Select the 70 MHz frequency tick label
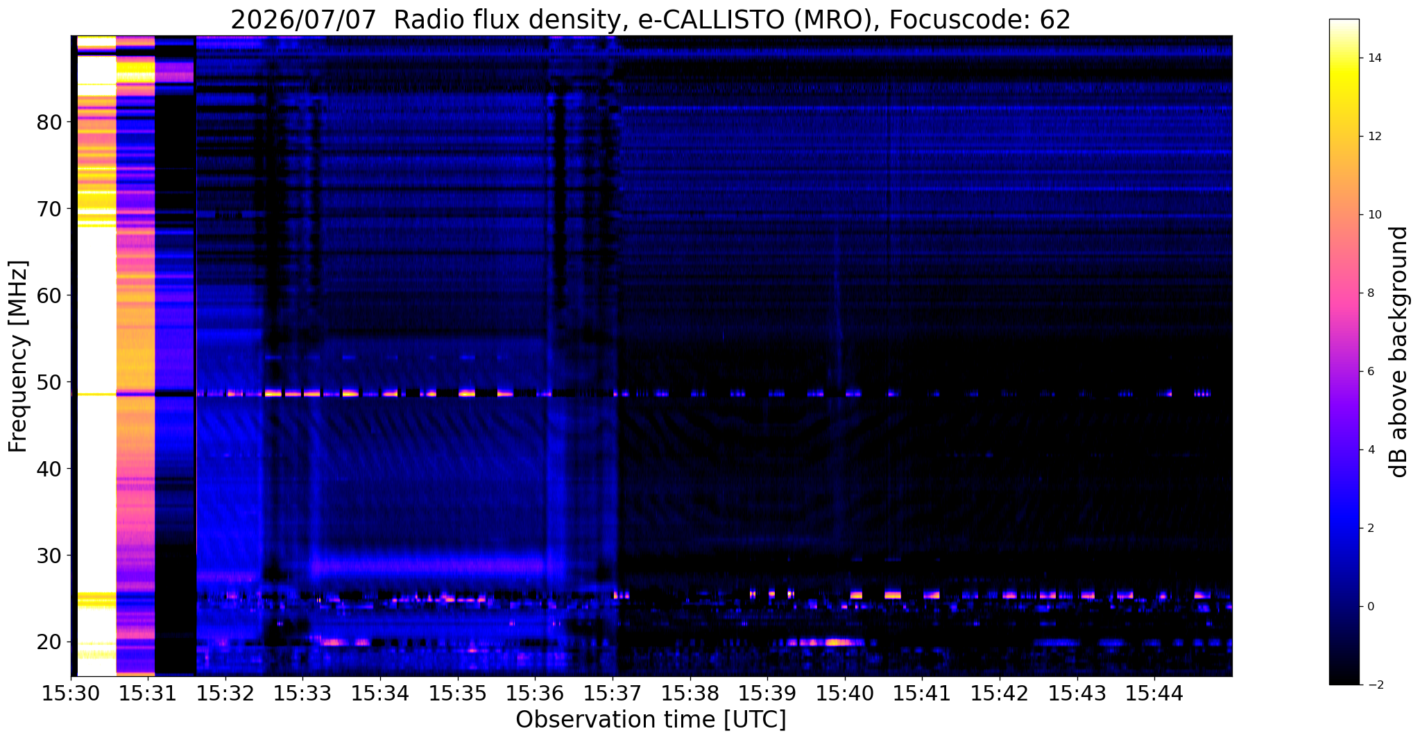Screen dimensions: 1420x740 click(x=49, y=209)
